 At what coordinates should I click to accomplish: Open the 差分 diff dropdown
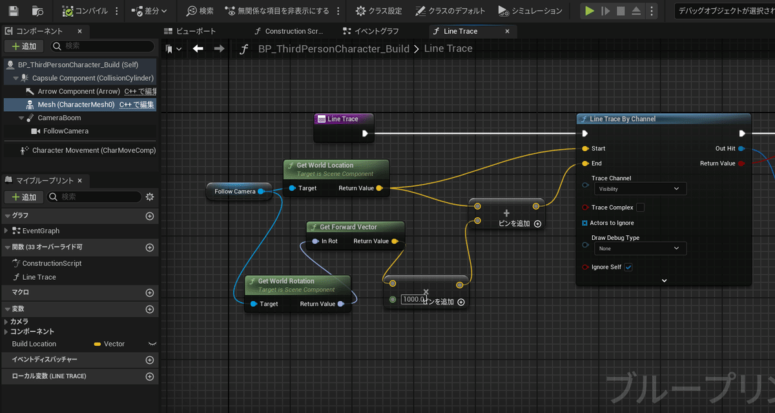(x=149, y=11)
